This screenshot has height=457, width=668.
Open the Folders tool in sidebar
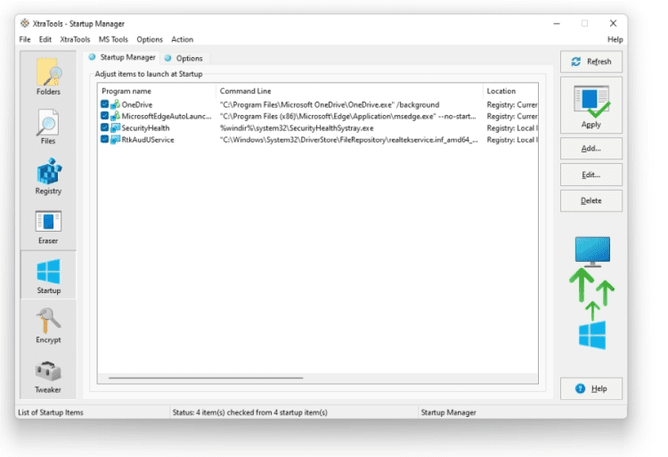(48, 77)
